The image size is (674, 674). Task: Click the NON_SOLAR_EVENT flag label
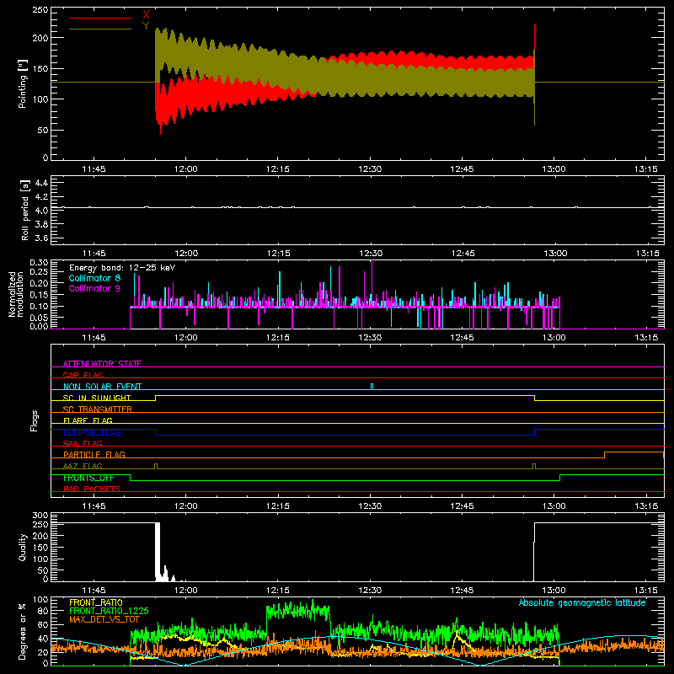coord(102,386)
